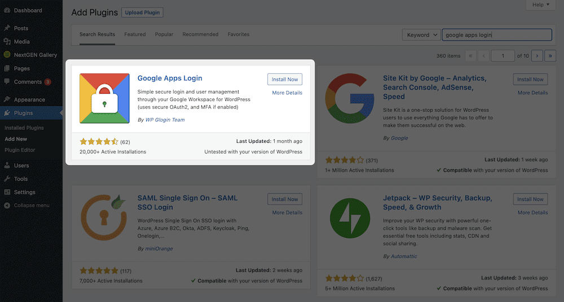Image resolution: width=564 pixels, height=302 pixels.
Task: Click the Pages icon in sidebar
Action: coord(7,68)
